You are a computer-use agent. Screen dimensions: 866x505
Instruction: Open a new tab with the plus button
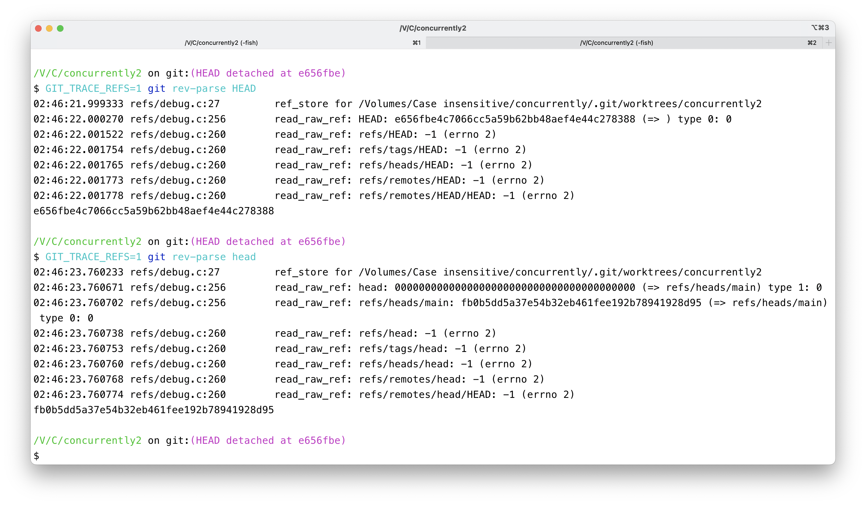click(829, 43)
